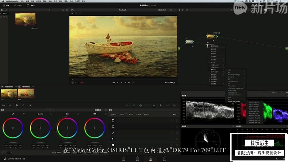The height and width of the screenshot is (162, 288).
Task: Open the Camera Raw palette
Action: click(x=3, y=105)
